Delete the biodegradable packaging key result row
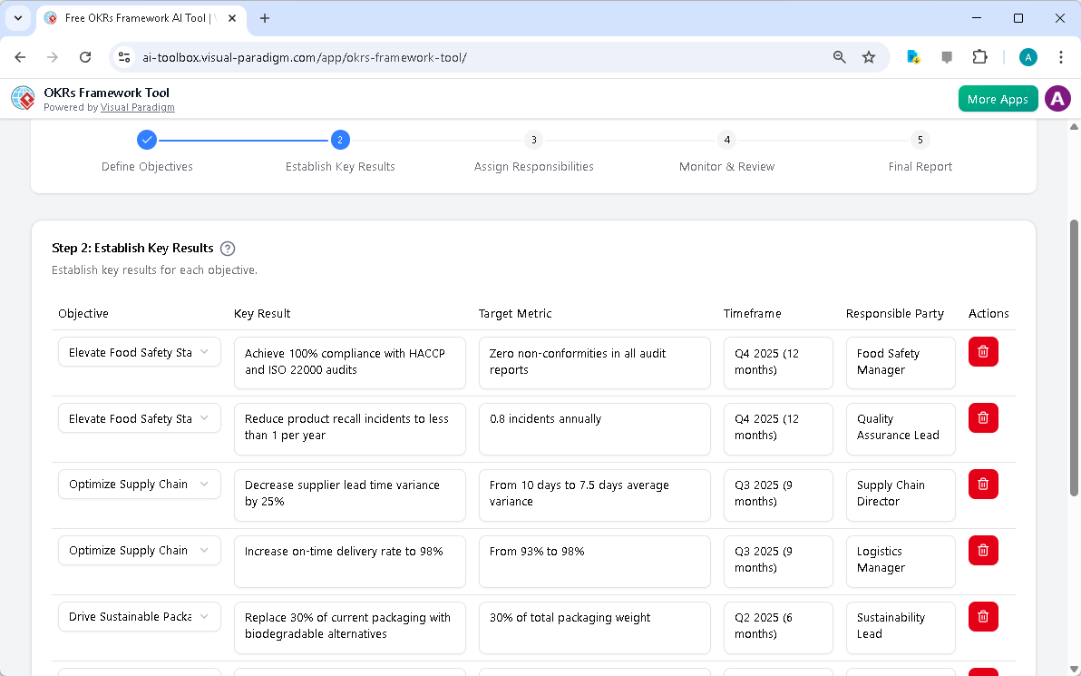 click(x=982, y=616)
